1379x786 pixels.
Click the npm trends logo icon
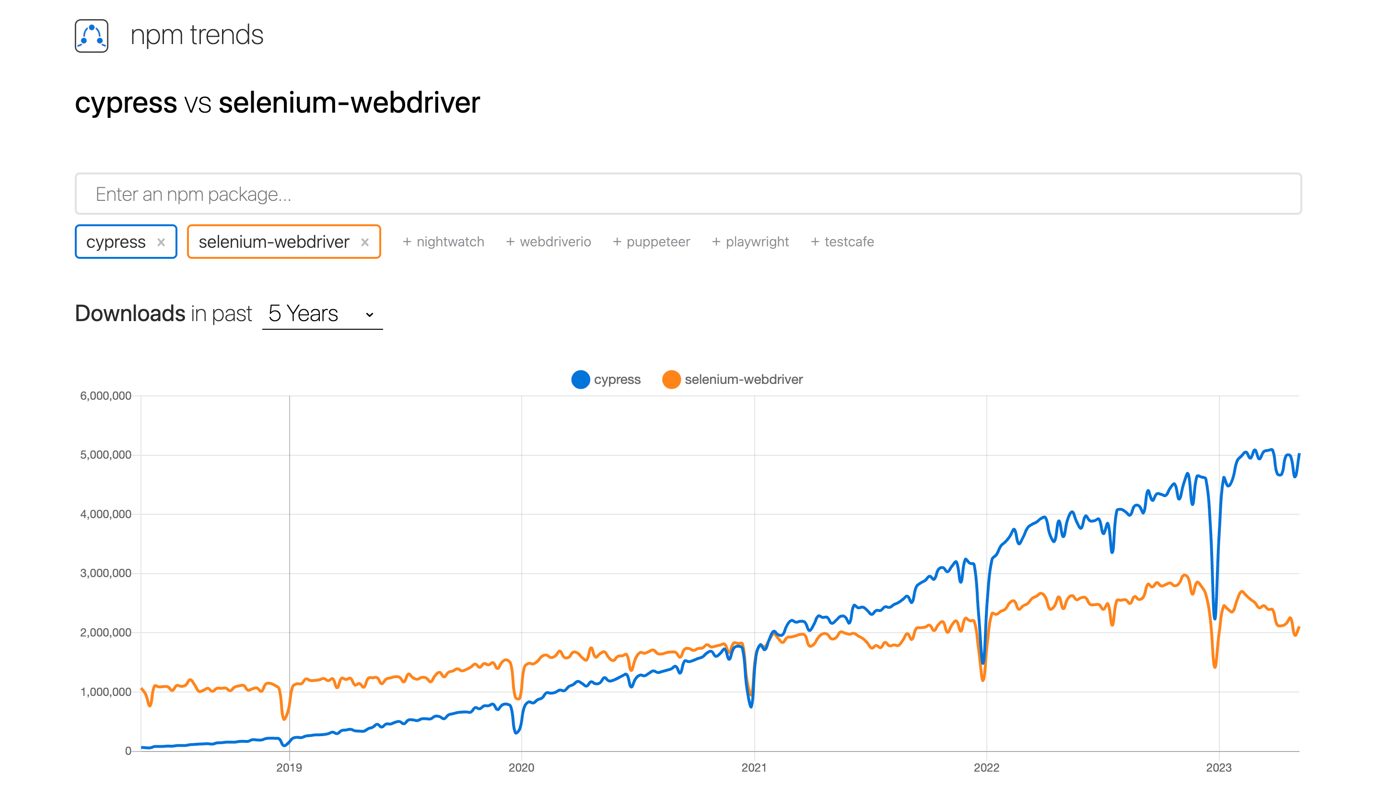point(91,35)
